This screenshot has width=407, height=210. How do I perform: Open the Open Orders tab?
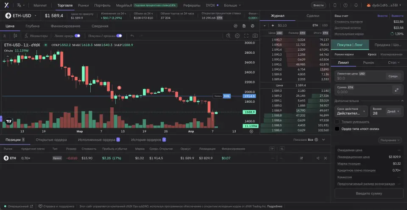[x=51, y=139]
